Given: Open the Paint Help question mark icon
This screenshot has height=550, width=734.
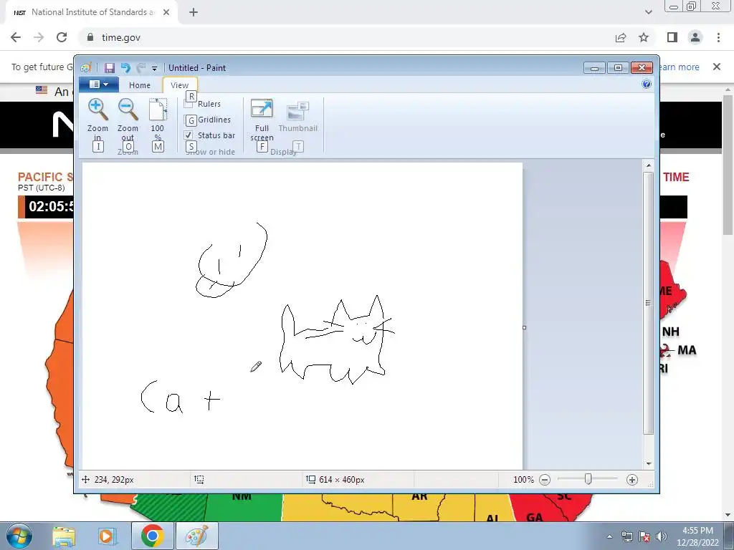Looking at the screenshot, I should 647,85.
